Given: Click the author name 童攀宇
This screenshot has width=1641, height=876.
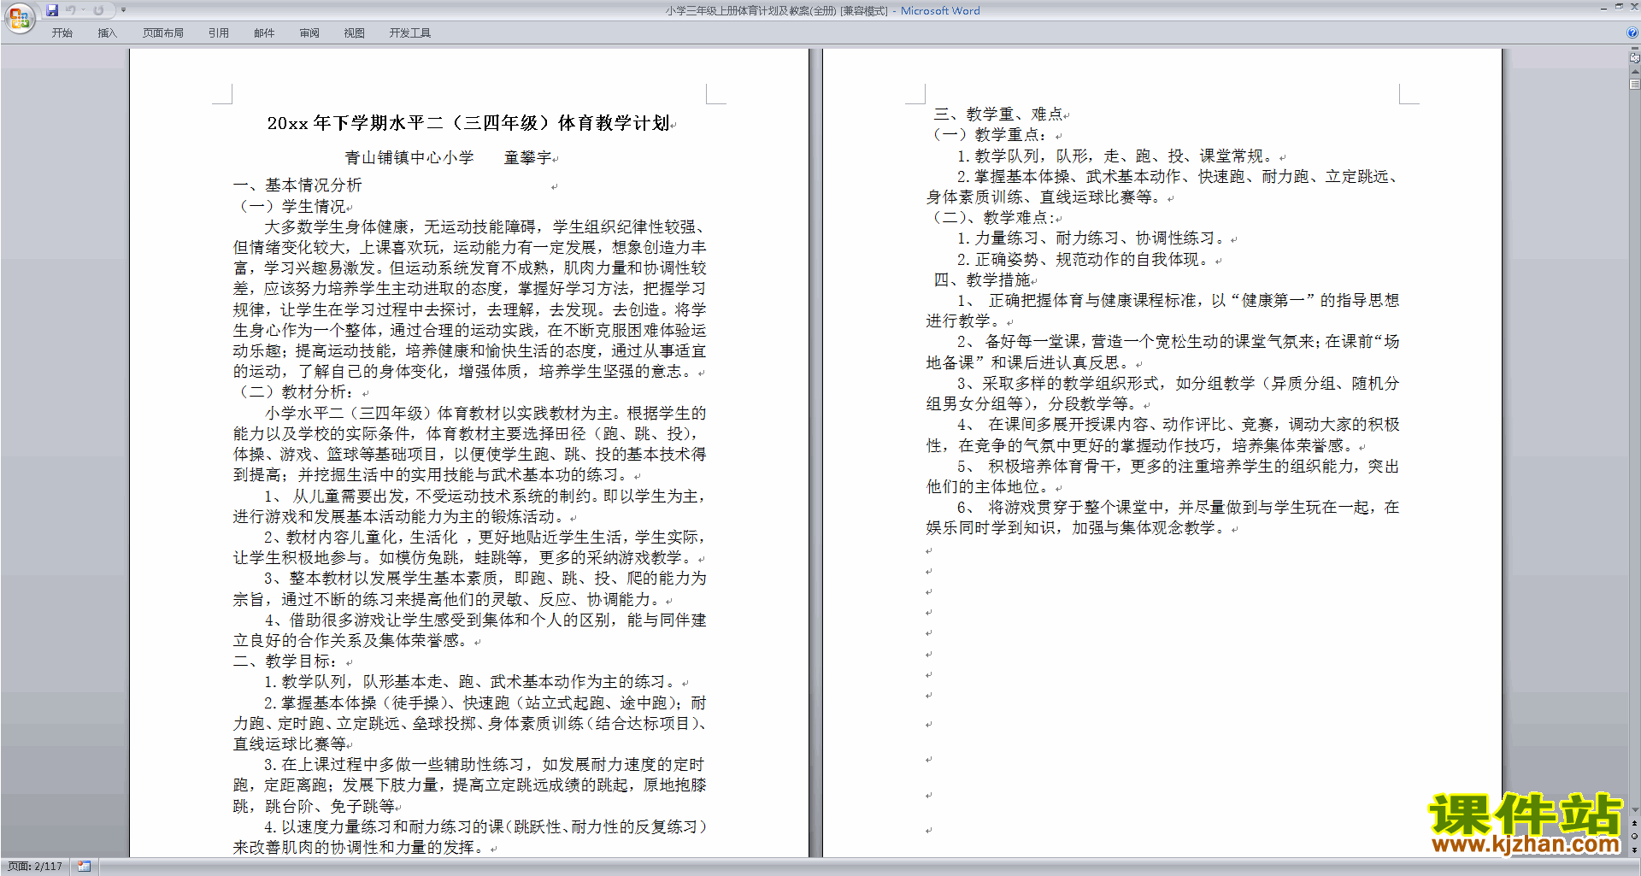Looking at the screenshot, I should (528, 157).
